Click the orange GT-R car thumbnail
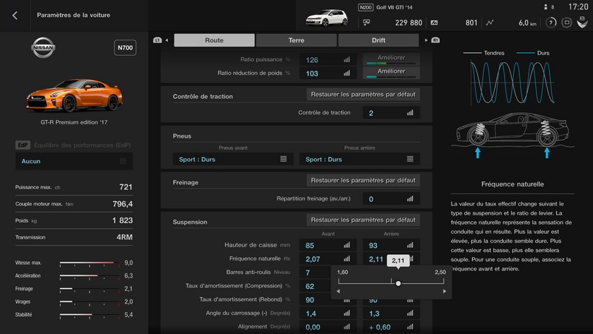The image size is (593, 334). (x=74, y=95)
